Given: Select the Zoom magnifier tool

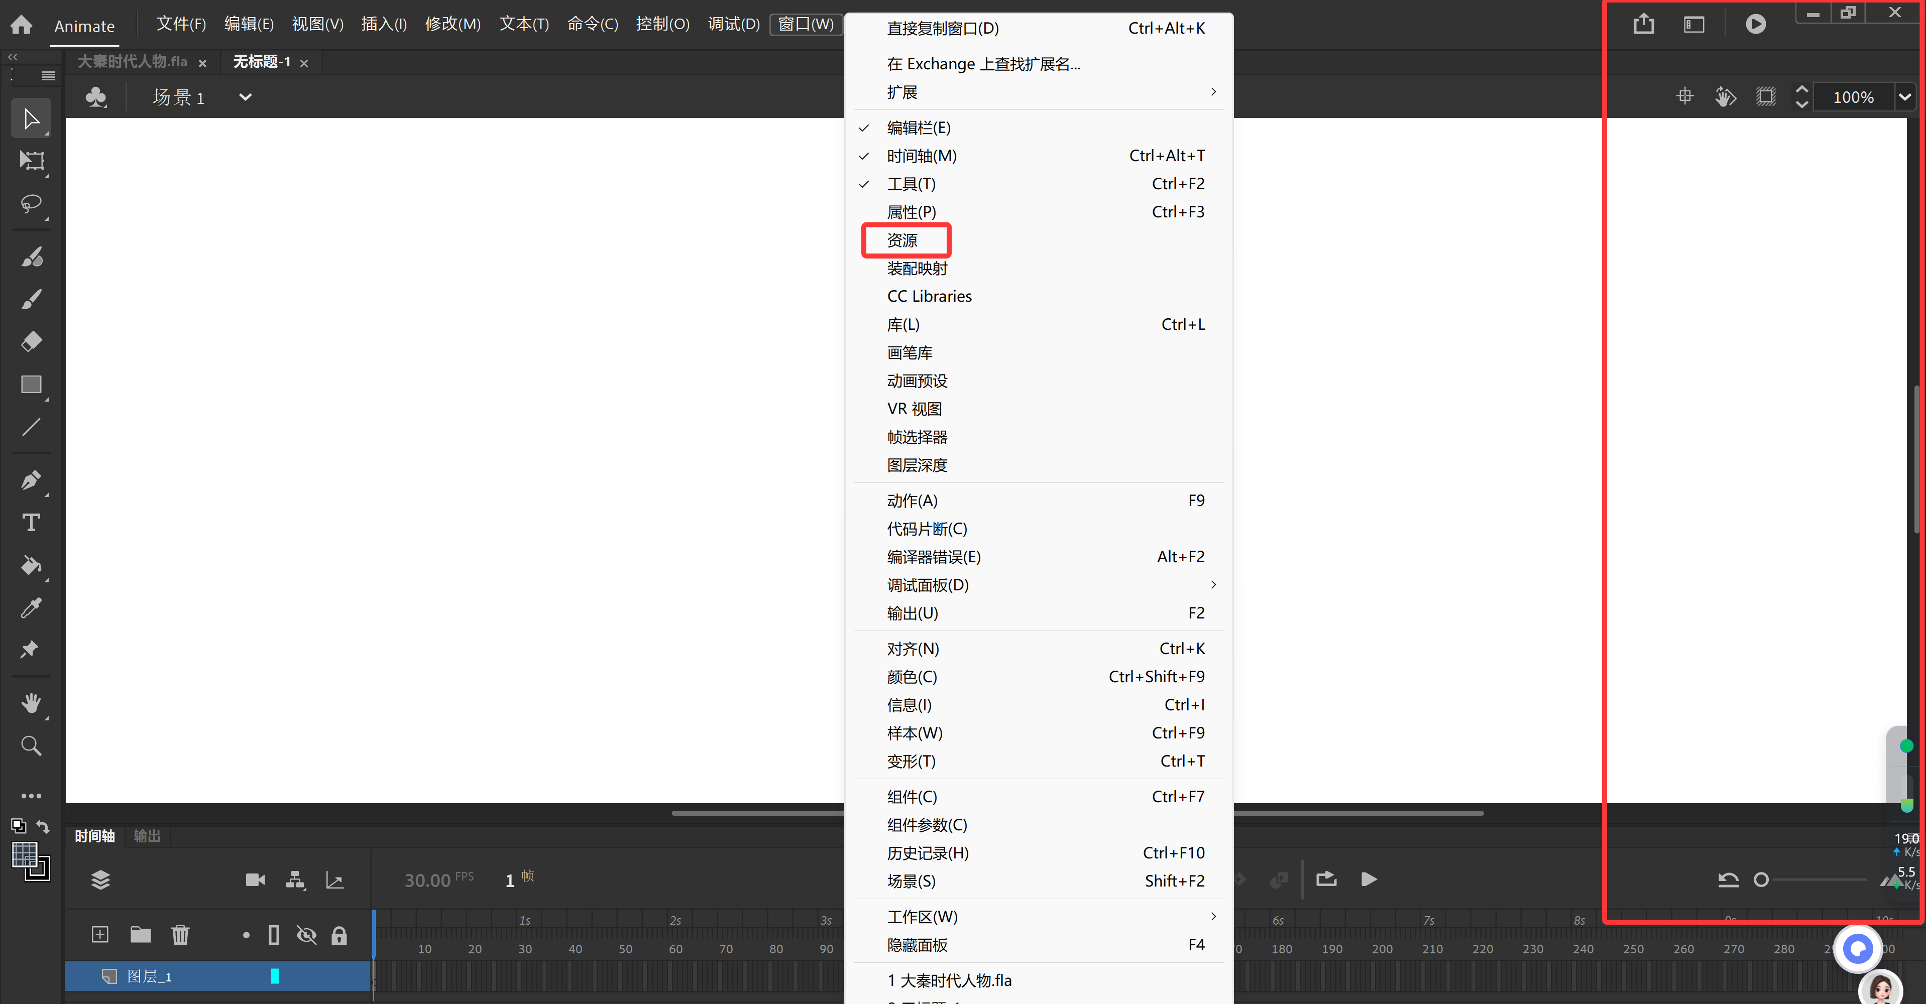Looking at the screenshot, I should 32,745.
